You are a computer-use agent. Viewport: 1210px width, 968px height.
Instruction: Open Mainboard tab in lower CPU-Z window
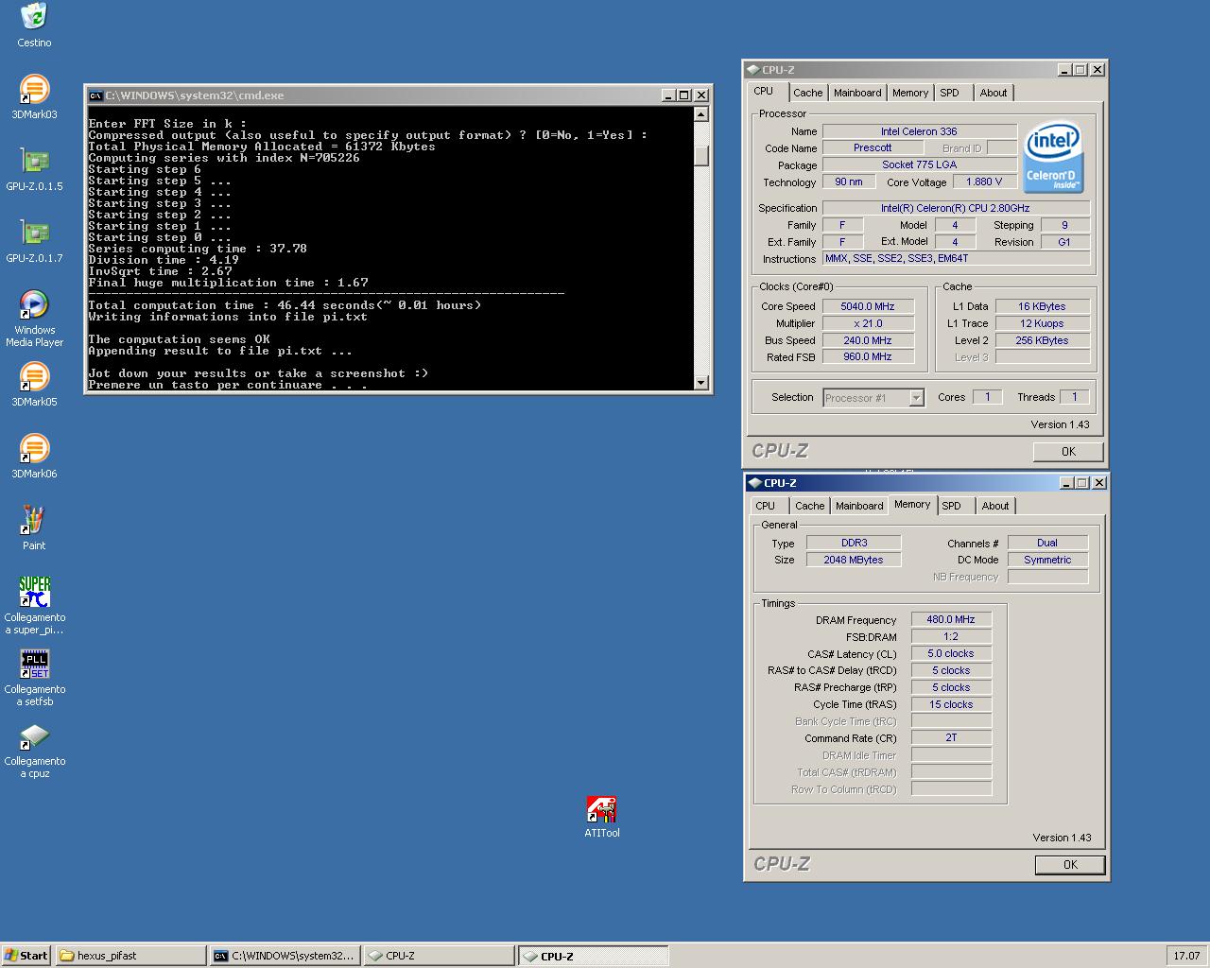point(859,506)
